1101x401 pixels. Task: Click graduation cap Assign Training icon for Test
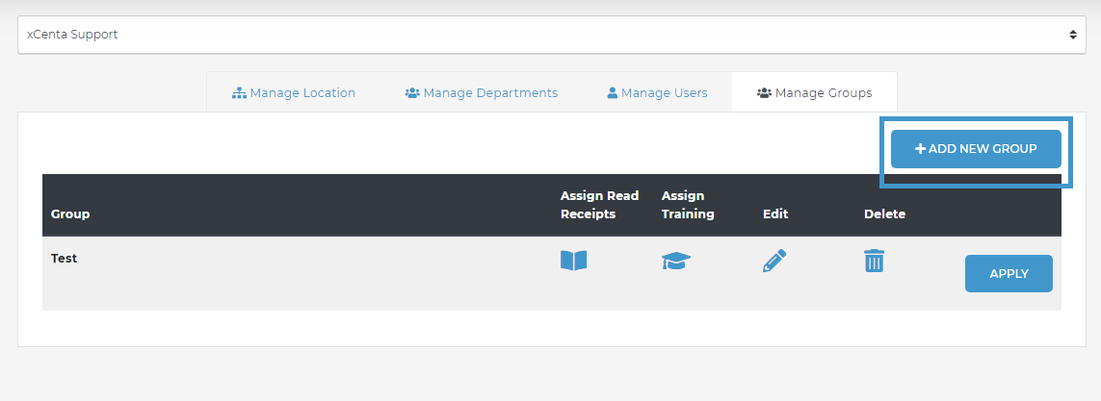[676, 262]
